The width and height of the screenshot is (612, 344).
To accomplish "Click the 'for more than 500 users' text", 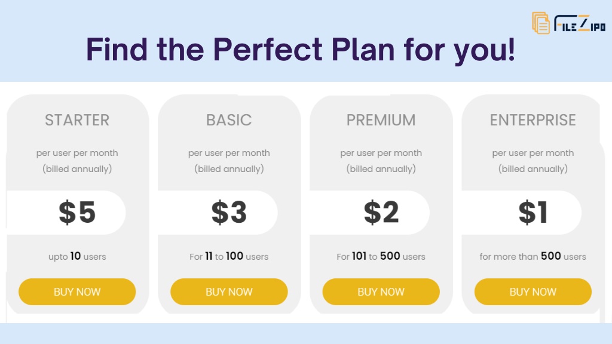I will pos(533,256).
